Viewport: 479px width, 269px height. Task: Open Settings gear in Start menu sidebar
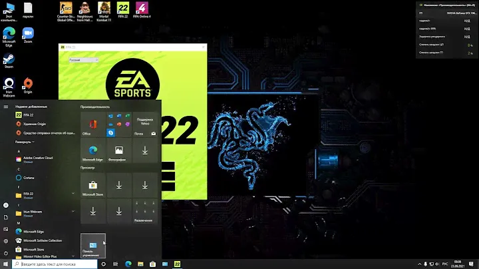[5, 240]
